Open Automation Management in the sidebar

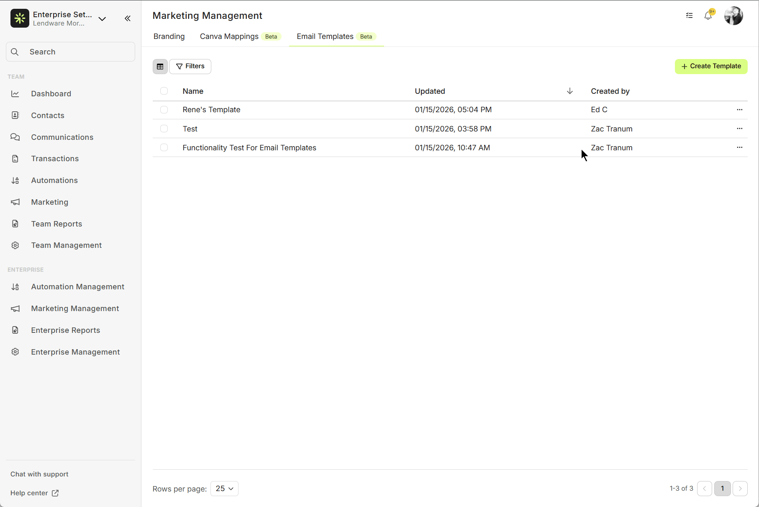pos(77,287)
